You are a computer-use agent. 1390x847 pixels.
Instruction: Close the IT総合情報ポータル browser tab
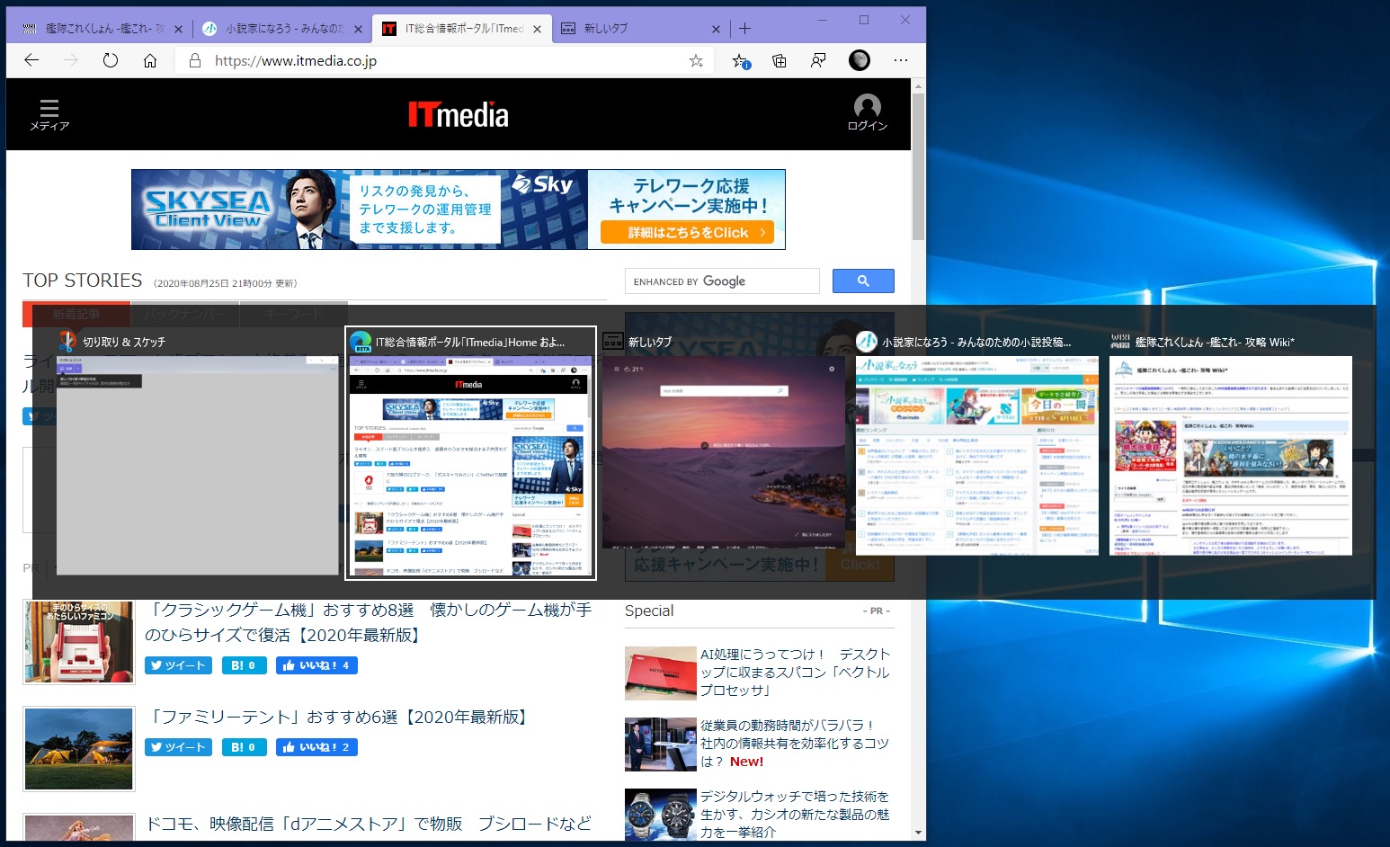(537, 29)
